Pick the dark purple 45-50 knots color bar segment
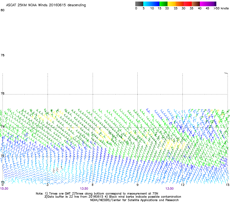Viewport: 230px width, 202px height. click(x=212, y=4)
